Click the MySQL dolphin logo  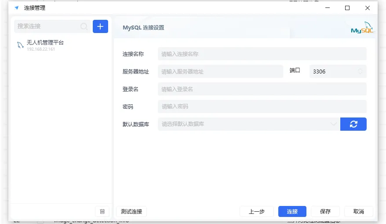[362, 27]
